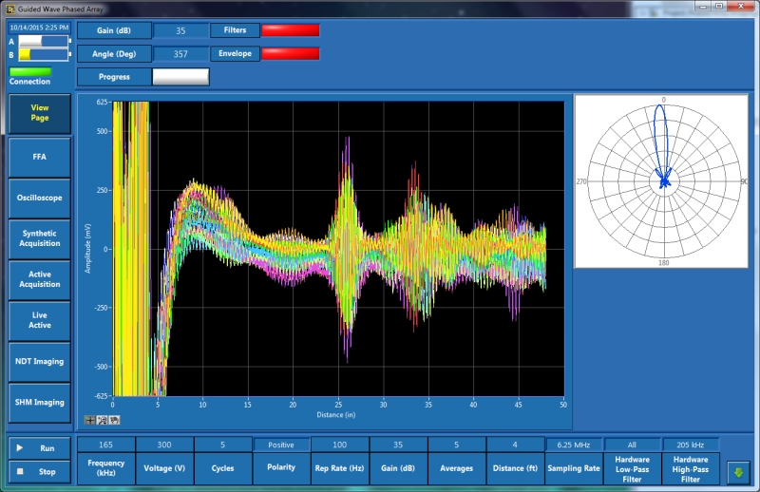
Task: Open Hardware Low-Pass Filter dropdown showing All
Action: click(x=632, y=445)
